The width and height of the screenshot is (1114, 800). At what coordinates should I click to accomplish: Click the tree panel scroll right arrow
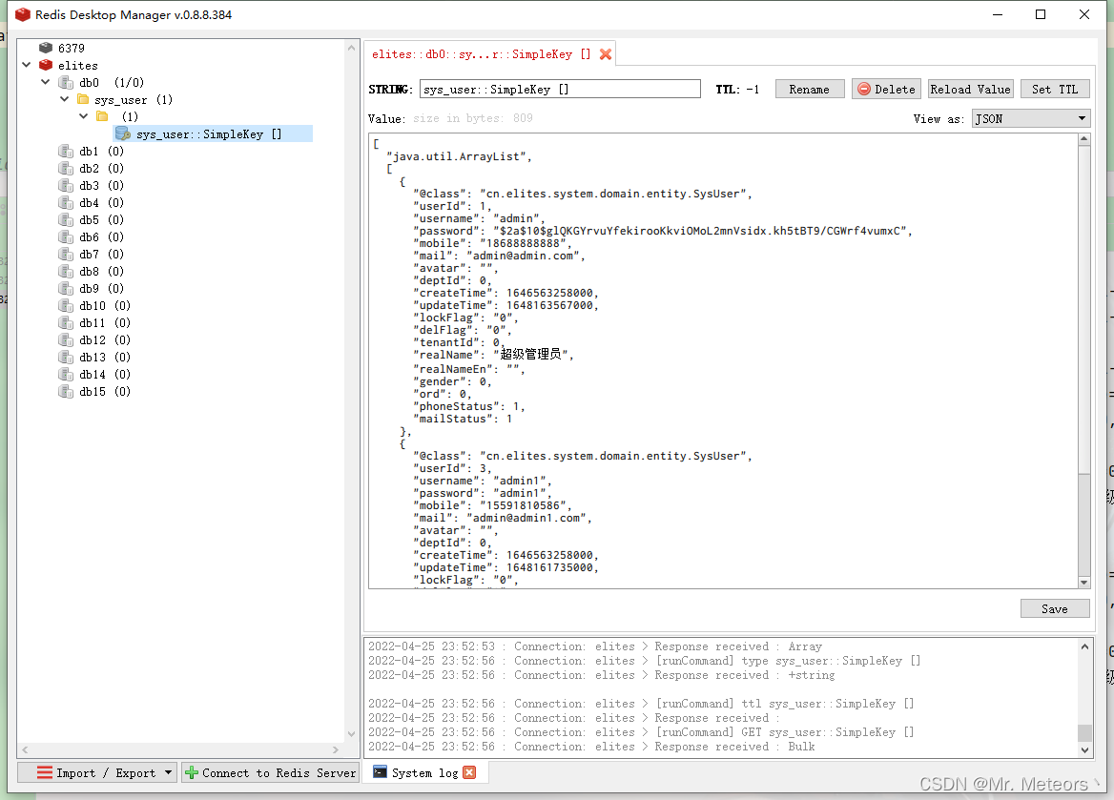point(336,749)
